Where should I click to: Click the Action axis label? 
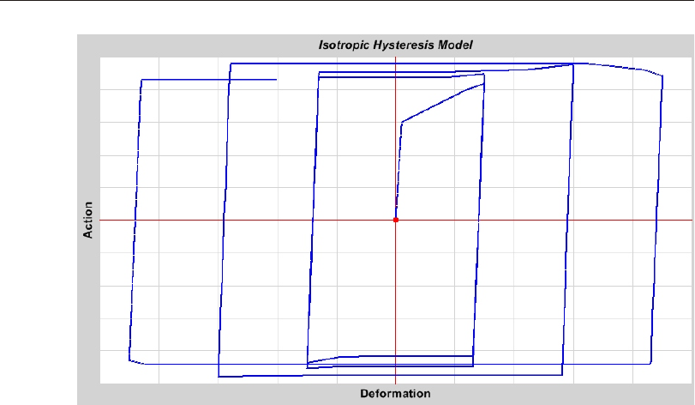click(x=87, y=220)
